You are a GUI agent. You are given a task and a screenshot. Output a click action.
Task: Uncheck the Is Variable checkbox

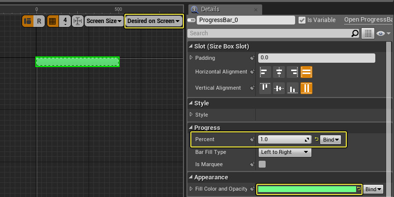tap(302, 20)
